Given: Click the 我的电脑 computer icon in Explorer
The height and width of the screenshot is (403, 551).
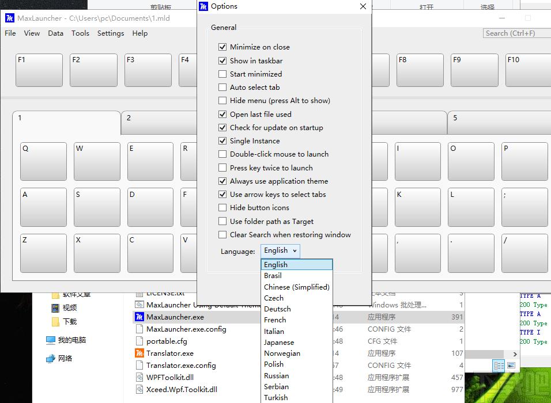Looking at the screenshot, I should 51,340.
